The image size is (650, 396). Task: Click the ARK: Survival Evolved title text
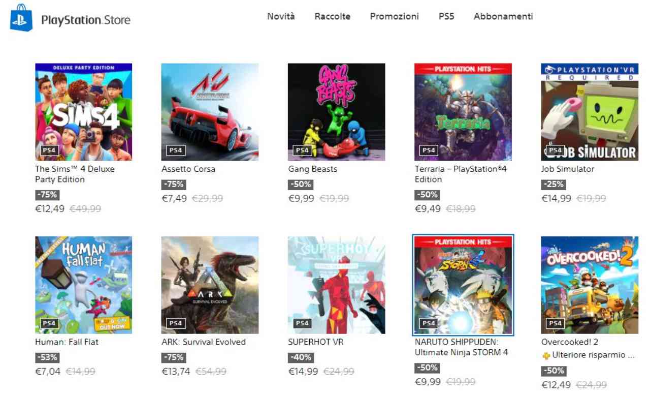[204, 342]
